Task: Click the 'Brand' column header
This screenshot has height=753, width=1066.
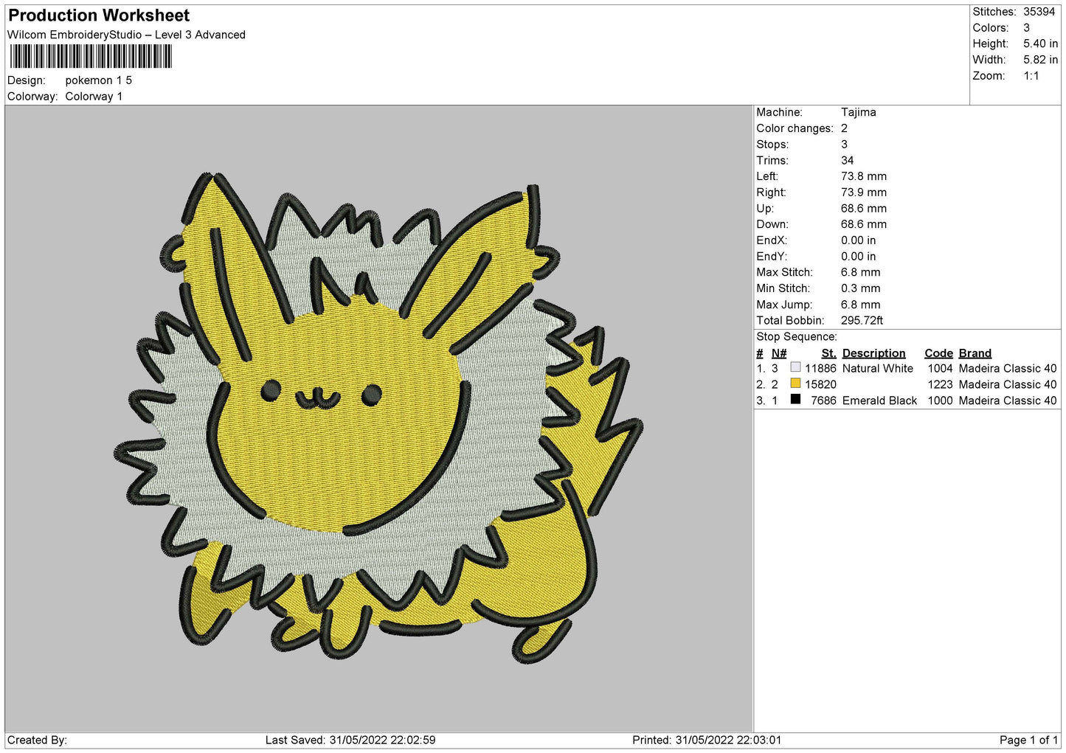Action: click(x=975, y=353)
